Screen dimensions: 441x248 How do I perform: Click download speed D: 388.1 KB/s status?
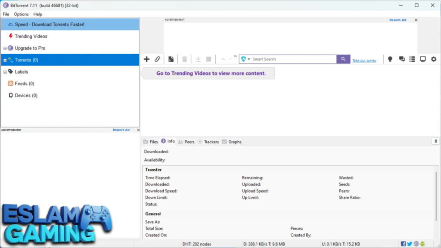click(x=264, y=244)
